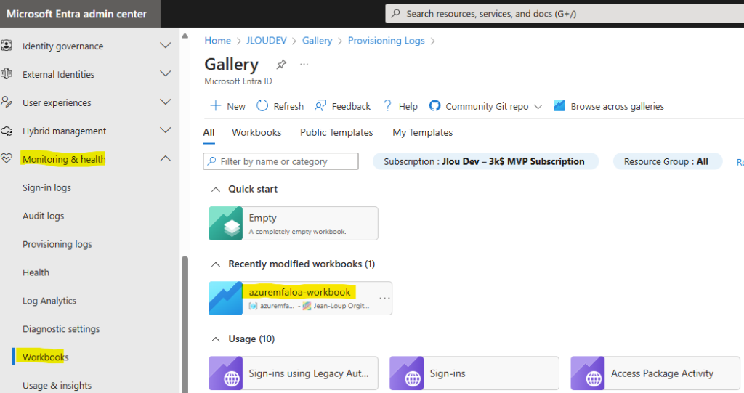The width and height of the screenshot is (744, 393).
Task: Click the External Identities sidebar icon
Action: 6,74
